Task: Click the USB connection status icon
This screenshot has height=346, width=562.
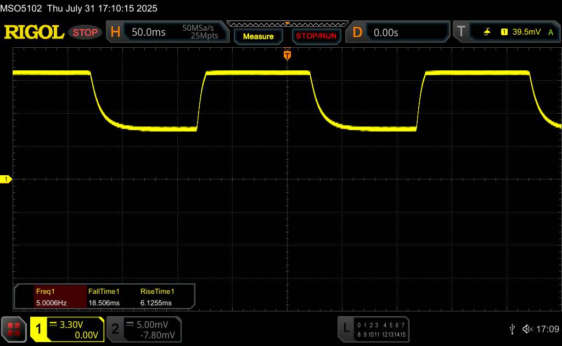Action: 512,329
